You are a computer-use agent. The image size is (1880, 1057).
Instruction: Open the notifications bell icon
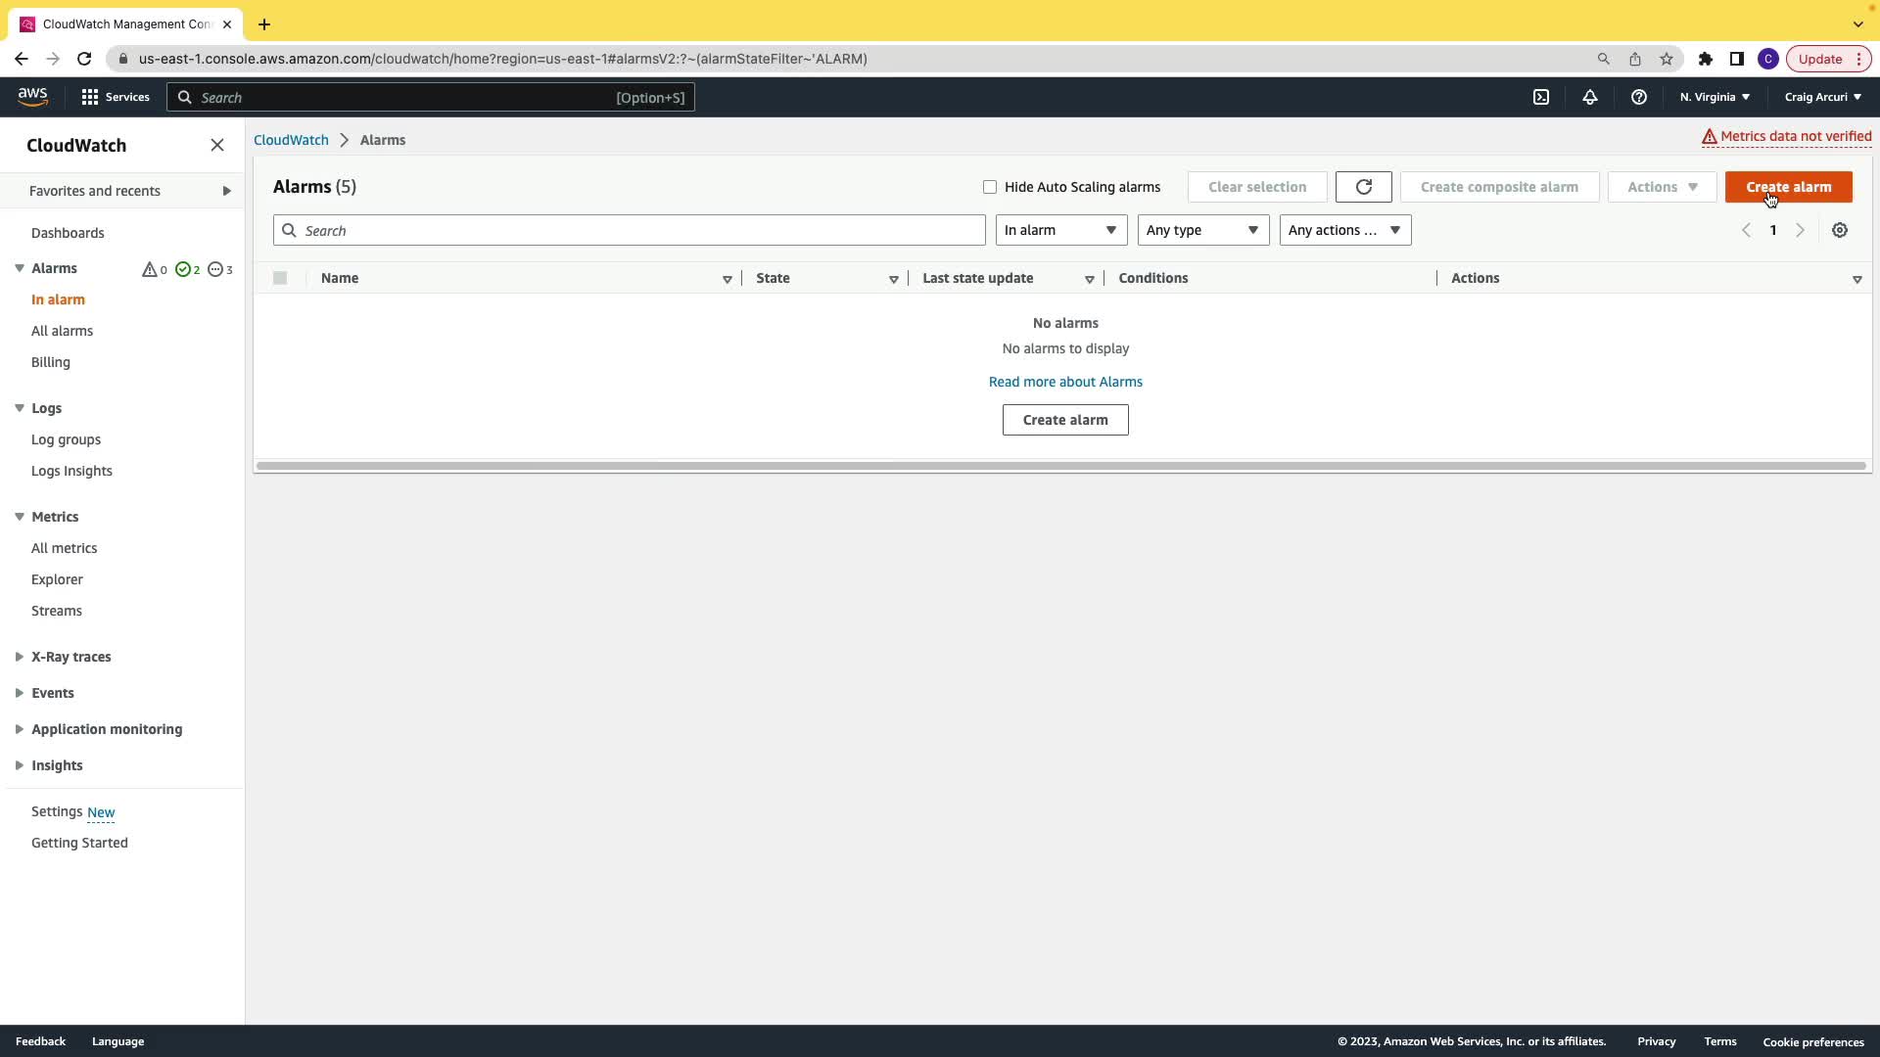[1590, 97]
